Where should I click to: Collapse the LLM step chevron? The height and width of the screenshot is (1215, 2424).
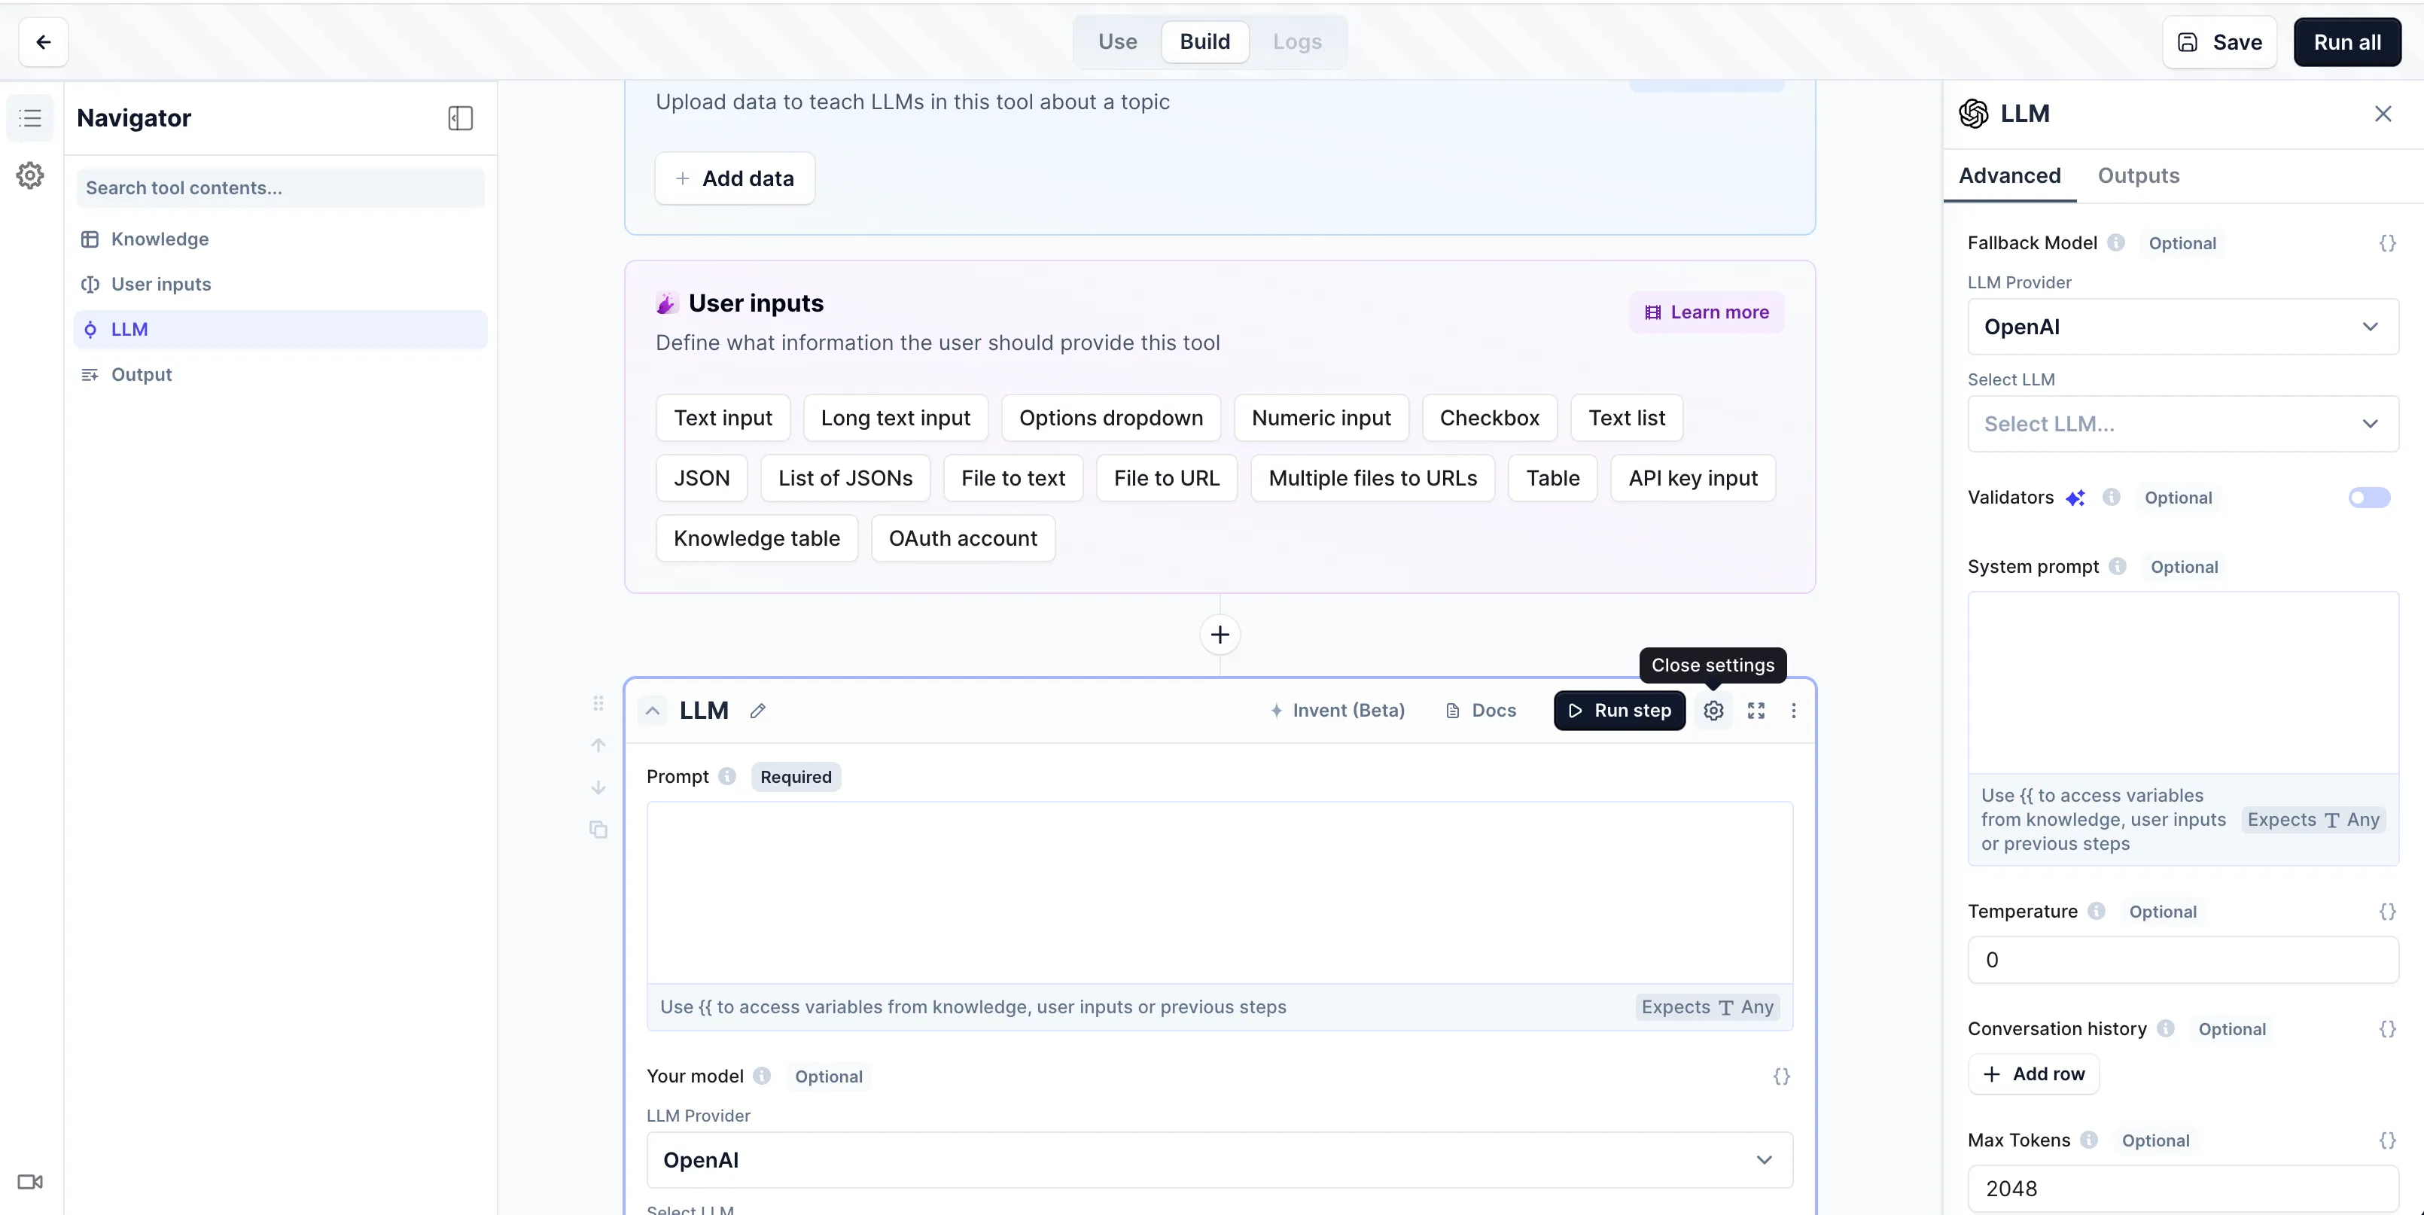(x=652, y=711)
